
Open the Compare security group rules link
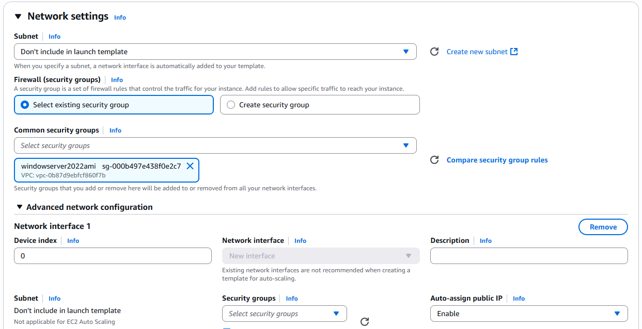[x=497, y=160]
